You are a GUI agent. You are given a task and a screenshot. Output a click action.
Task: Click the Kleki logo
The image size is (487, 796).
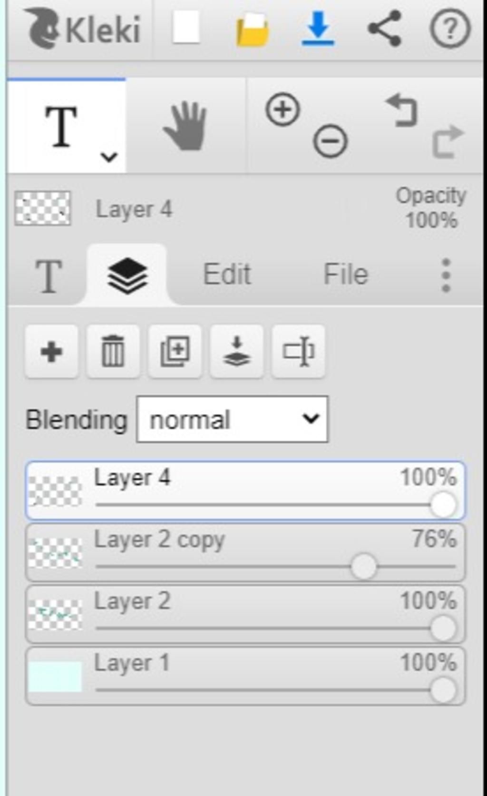(x=82, y=29)
